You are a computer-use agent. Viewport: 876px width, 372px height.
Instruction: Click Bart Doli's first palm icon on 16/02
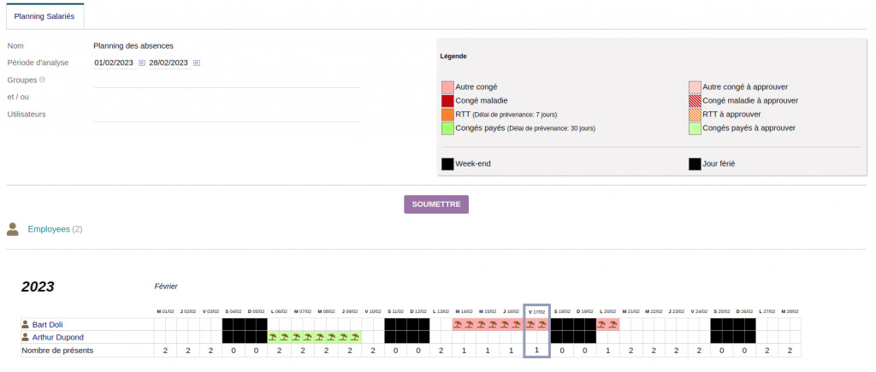505,324
